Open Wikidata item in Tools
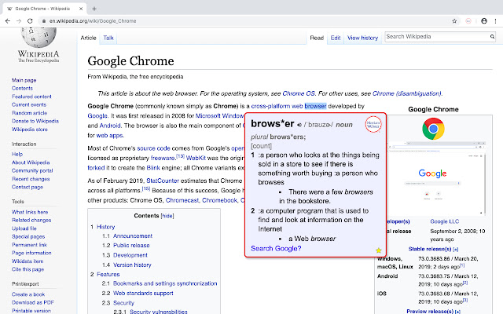This screenshot has width=503, height=314. 28,261
